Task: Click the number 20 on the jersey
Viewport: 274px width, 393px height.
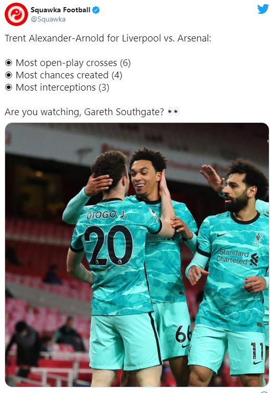Action: click(108, 245)
